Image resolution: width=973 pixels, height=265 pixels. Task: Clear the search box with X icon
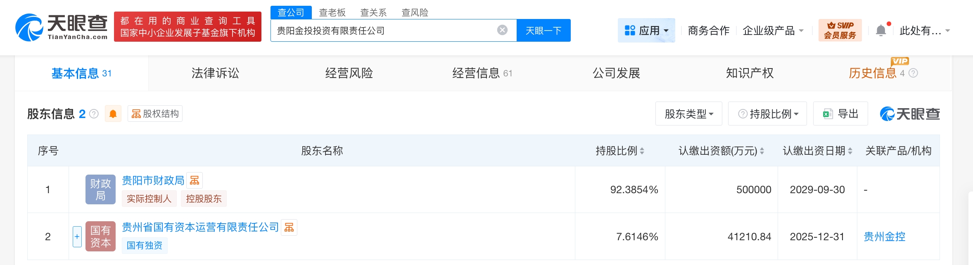502,30
